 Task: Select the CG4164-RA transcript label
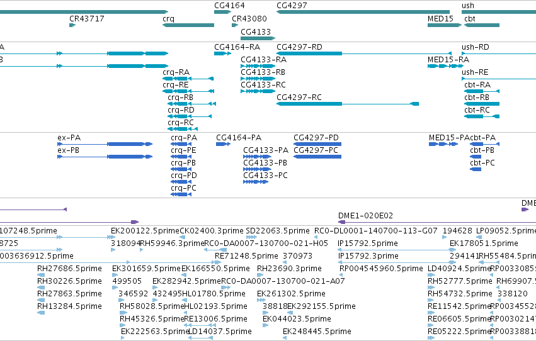(x=237, y=47)
